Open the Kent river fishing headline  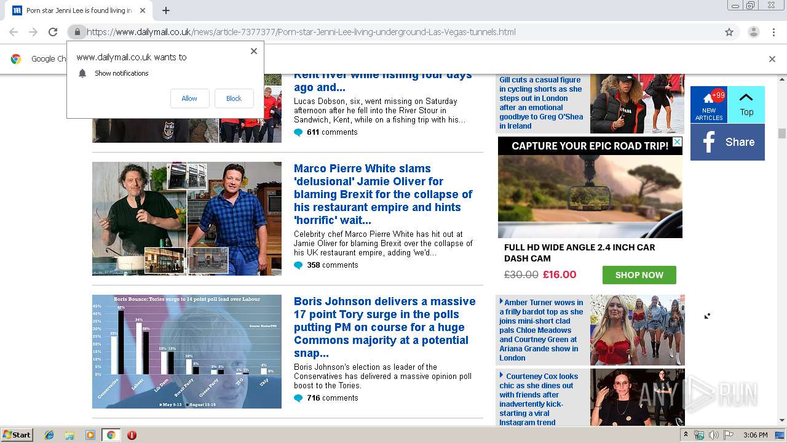(x=383, y=81)
